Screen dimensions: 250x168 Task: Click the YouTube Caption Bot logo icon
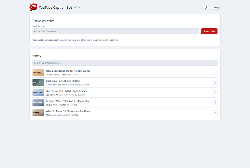coord(33,7)
